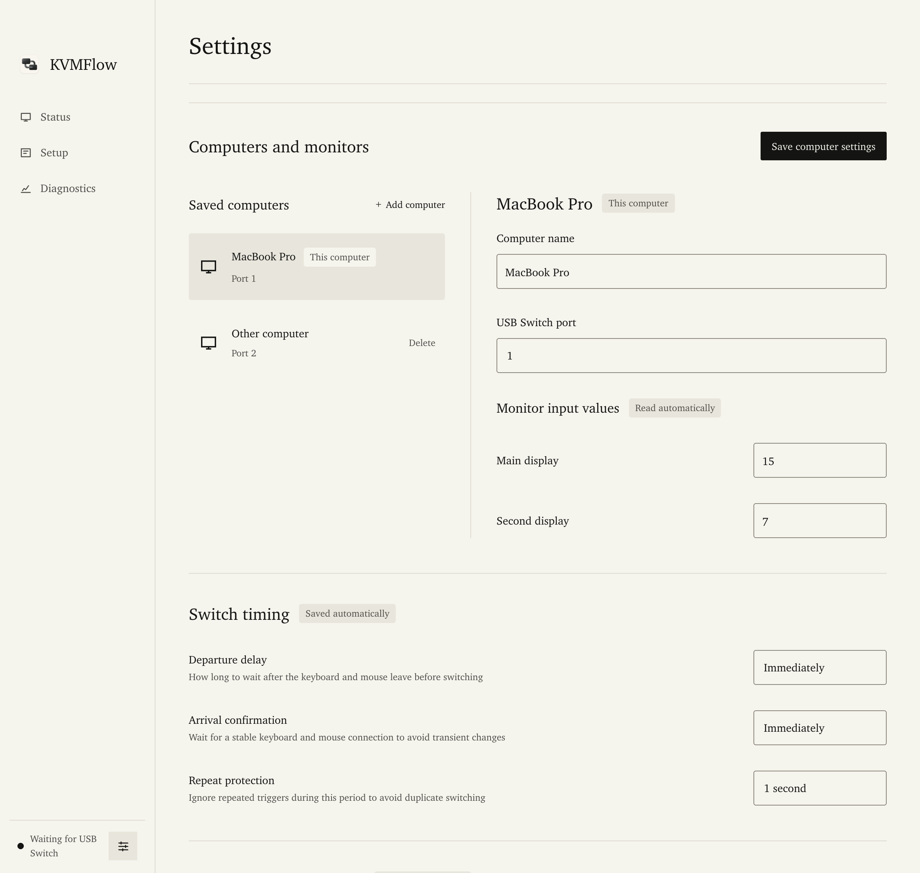Click the KVMFlow app name
Viewport: 920px width, 873px height.
tap(83, 65)
